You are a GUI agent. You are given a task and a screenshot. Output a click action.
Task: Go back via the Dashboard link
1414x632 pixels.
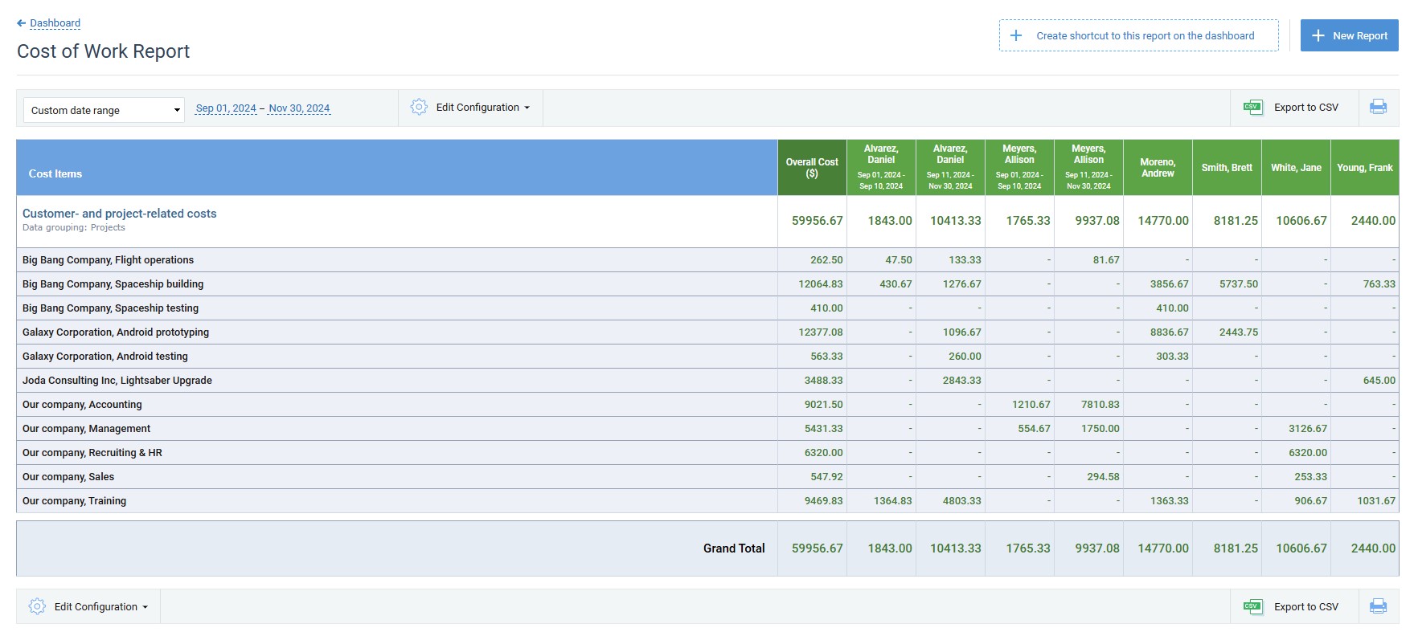tap(55, 23)
